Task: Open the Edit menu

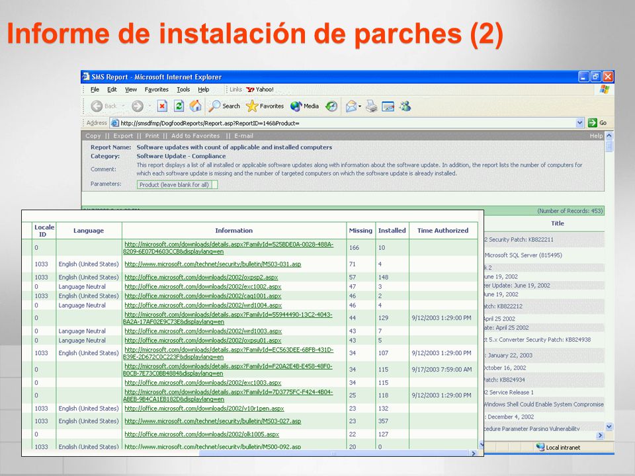Action: tap(112, 89)
